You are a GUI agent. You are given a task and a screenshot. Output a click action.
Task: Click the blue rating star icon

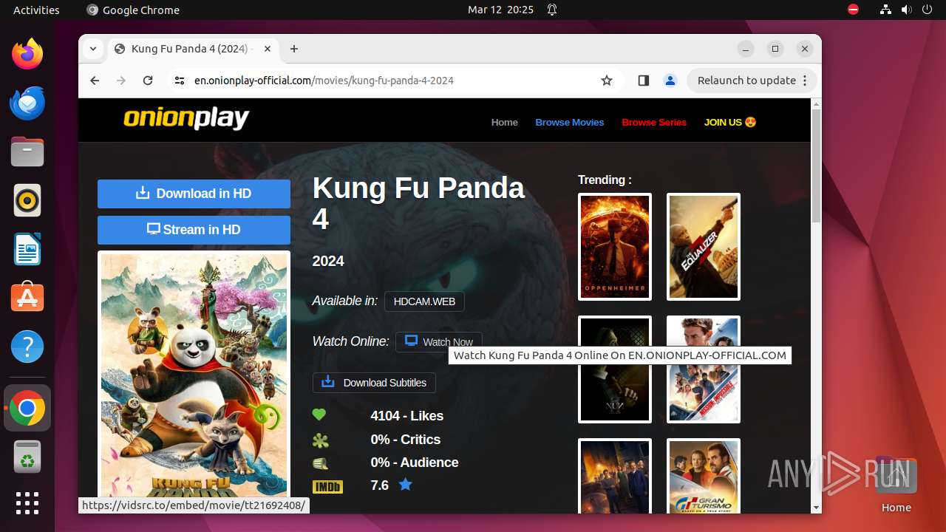[406, 485]
